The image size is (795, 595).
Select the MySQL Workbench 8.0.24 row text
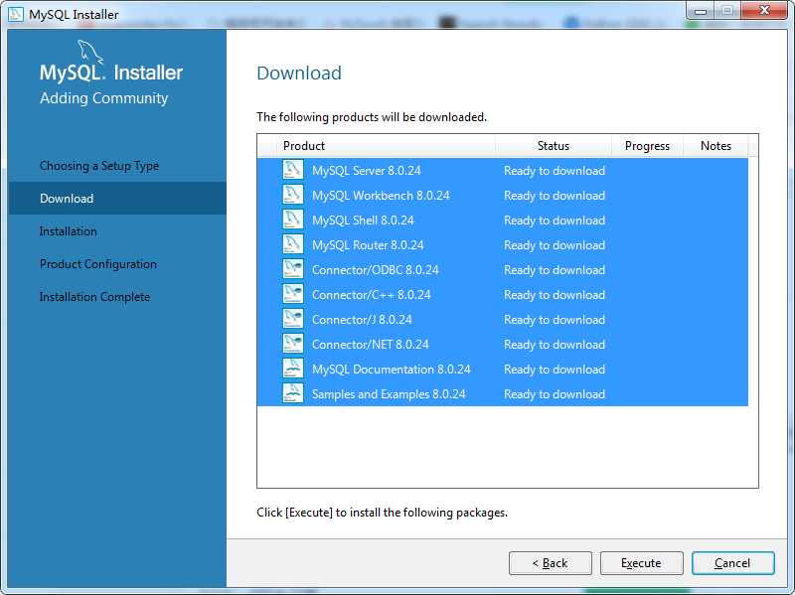tap(381, 196)
